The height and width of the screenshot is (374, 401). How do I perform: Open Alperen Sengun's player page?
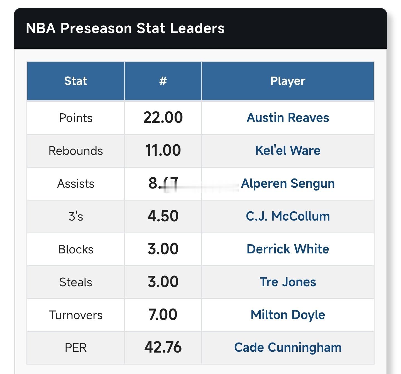288,183
